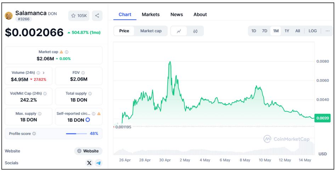
Task: Select the 7D time range
Action: (x=265, y=31)
